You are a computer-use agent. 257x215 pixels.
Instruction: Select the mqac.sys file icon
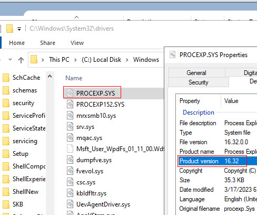tap(70, 137)
